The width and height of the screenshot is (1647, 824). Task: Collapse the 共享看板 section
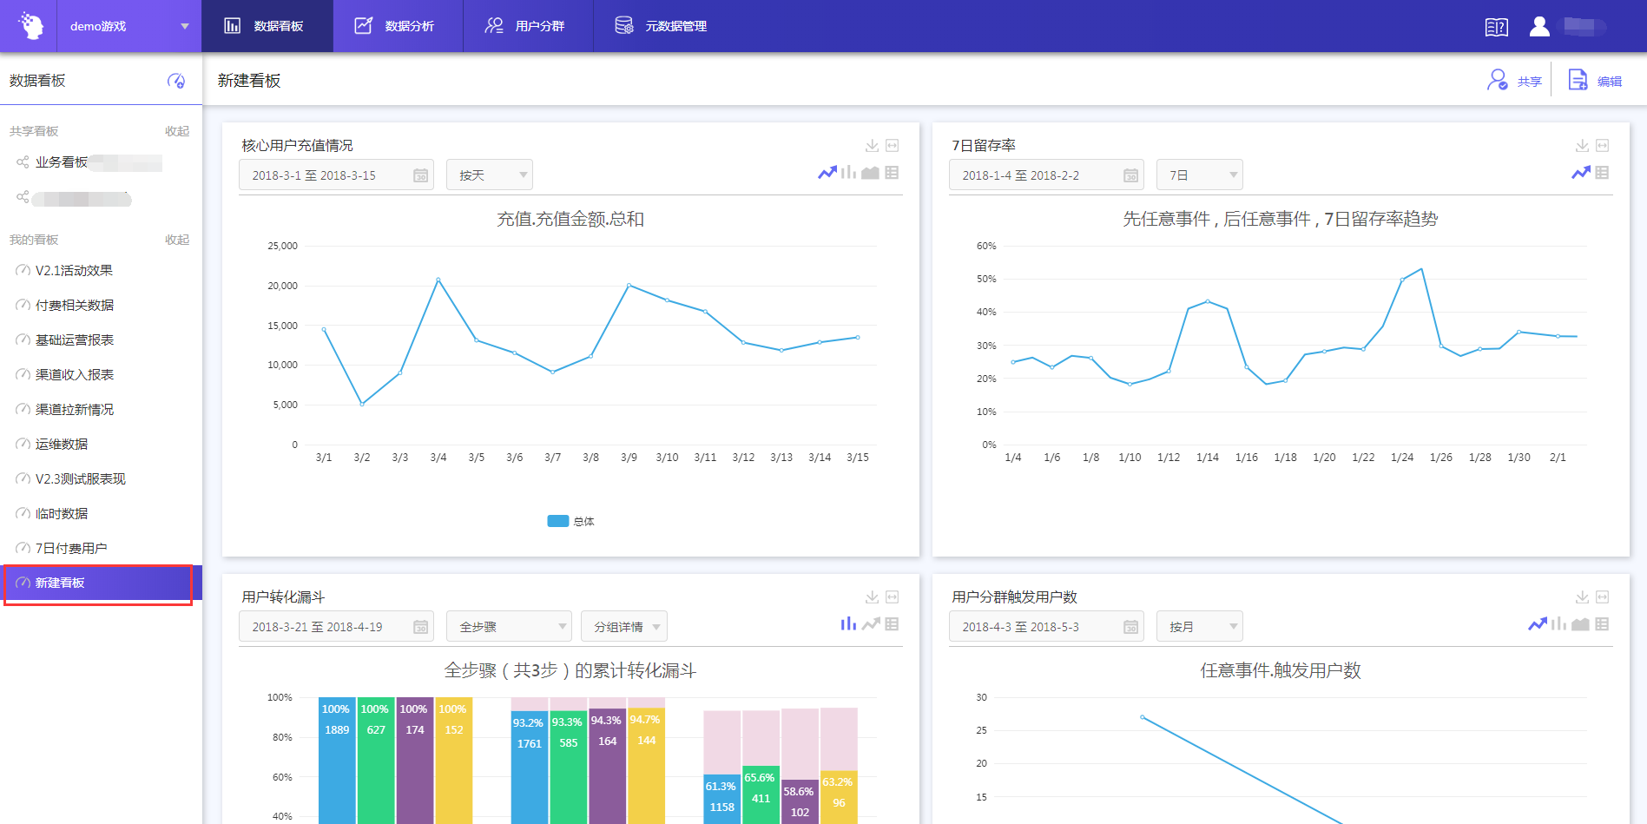[177, 131]
